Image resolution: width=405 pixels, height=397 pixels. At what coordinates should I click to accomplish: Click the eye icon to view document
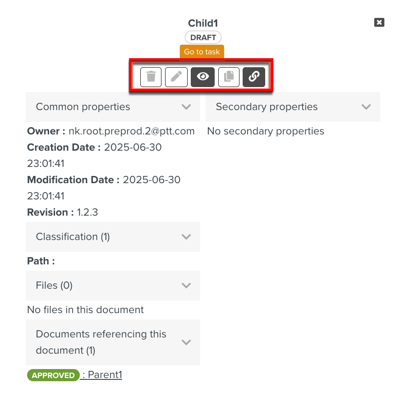(x=202, y=77)
